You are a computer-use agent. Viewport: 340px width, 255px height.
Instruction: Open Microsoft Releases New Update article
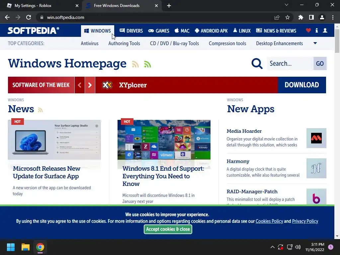[x=46, y=172]
